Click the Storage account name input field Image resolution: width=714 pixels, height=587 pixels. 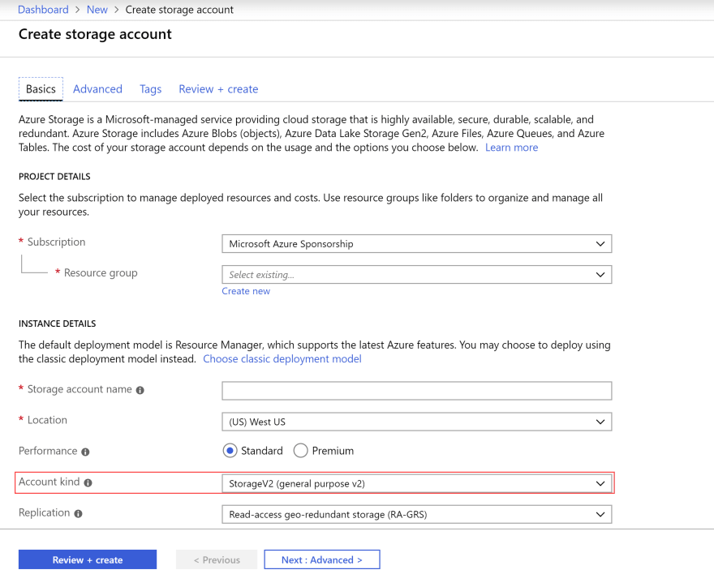point(417,391)
